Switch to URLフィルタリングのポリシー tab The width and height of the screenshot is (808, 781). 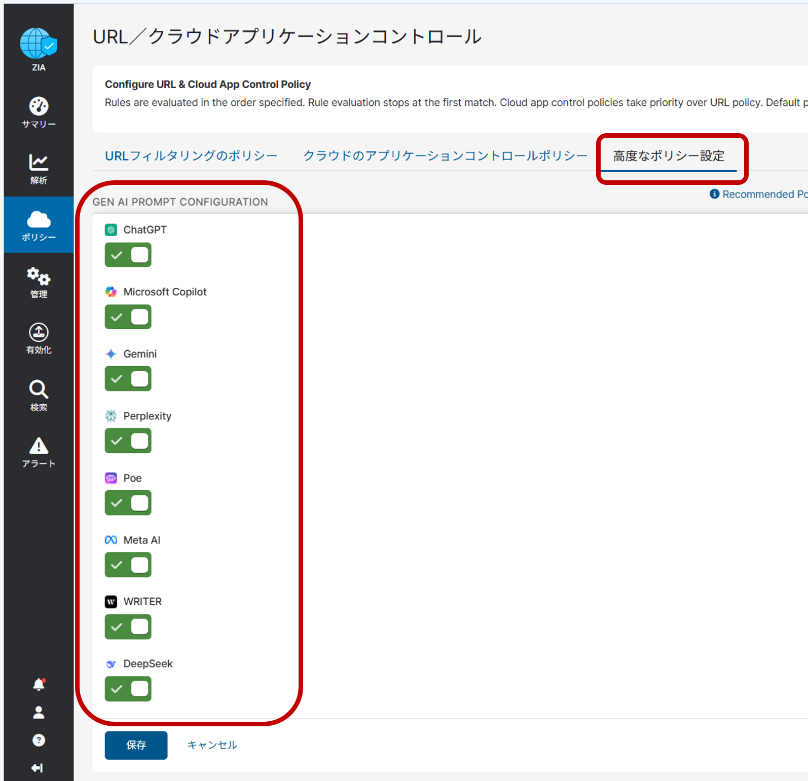[191, 156]
